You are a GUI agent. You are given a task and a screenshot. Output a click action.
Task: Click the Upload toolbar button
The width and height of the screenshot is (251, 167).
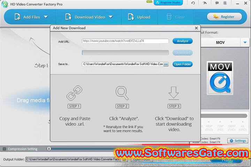click(x=139, y=17)
